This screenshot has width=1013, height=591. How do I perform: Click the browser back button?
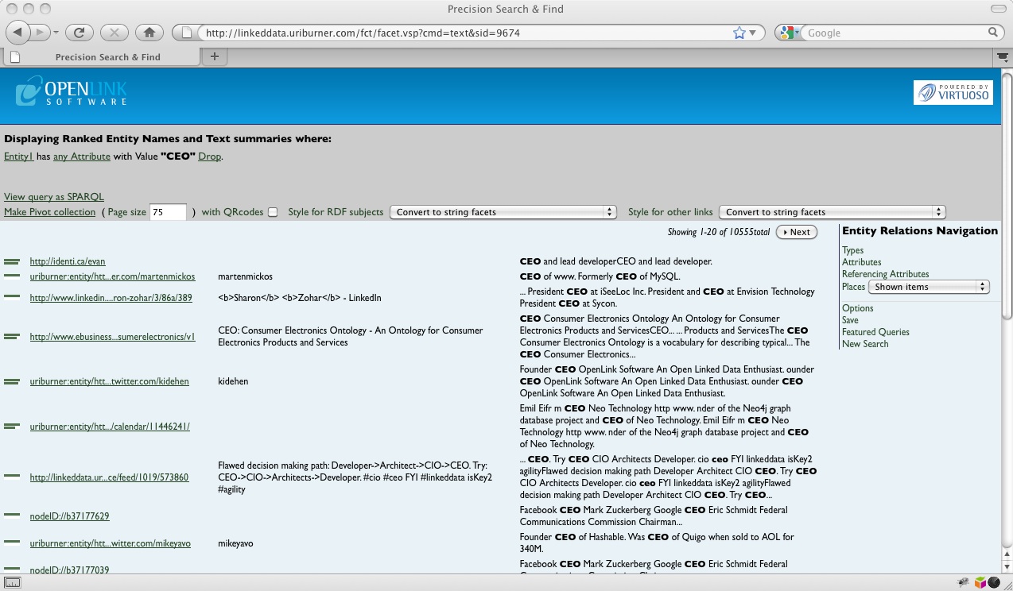click(x=19, y=33)
